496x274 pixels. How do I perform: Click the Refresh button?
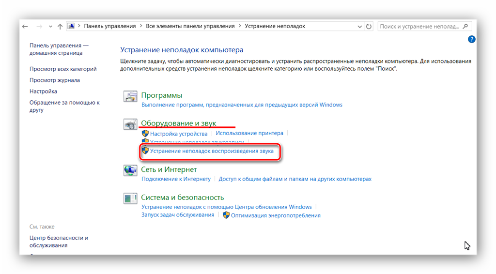[x=369, y=27]
